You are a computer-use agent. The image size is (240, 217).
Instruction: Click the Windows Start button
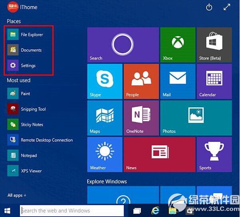pos(7,211)
